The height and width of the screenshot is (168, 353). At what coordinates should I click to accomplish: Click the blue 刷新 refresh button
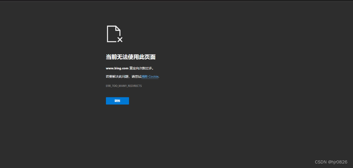[x=117, y=101]
